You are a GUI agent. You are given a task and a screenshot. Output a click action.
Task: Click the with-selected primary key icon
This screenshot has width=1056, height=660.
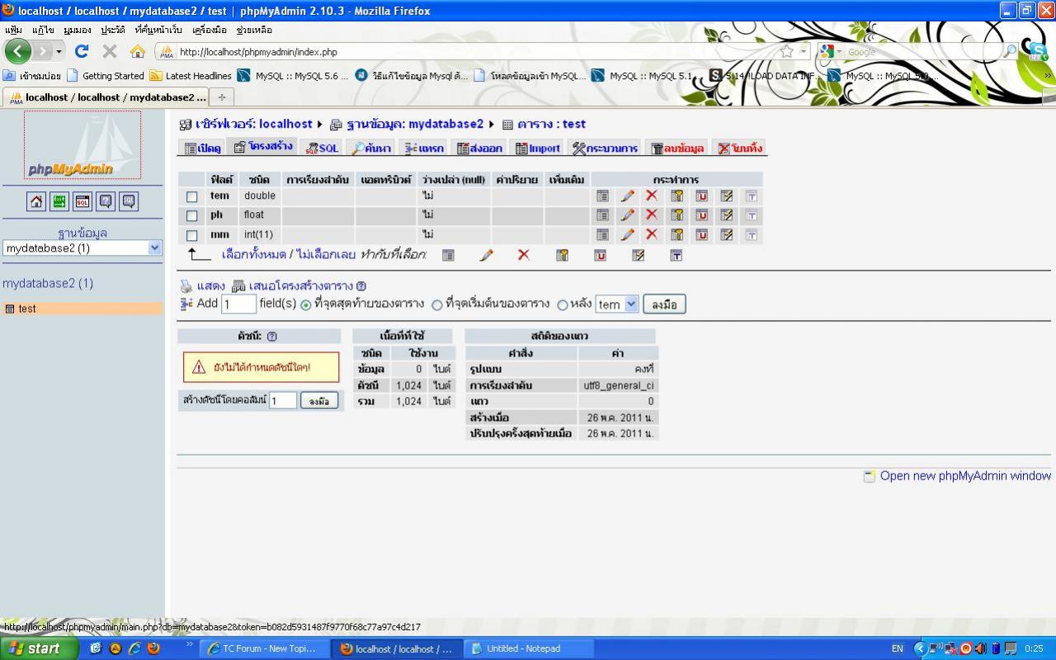(x=562, y=256)
